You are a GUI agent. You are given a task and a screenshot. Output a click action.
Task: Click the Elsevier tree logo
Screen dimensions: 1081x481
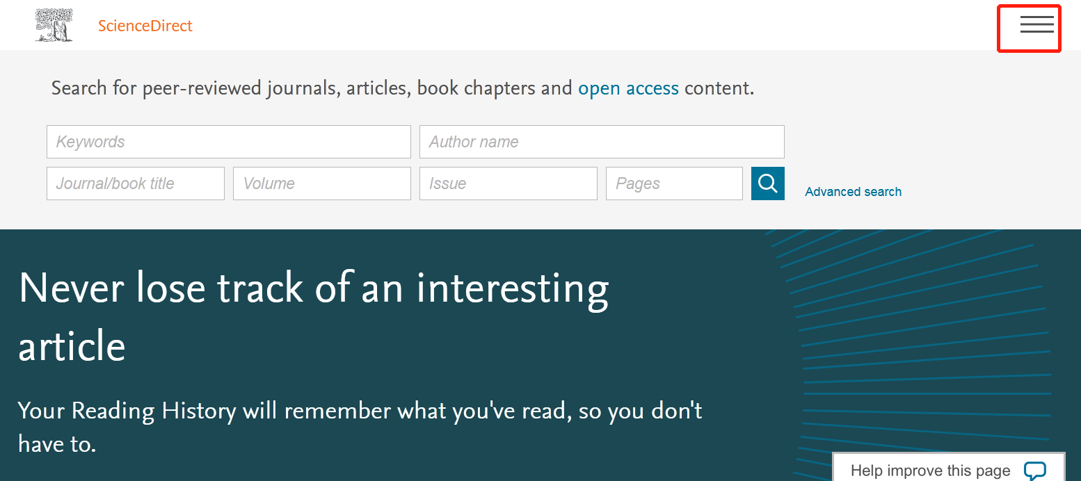pyautogui.click(x=54, y=25)
